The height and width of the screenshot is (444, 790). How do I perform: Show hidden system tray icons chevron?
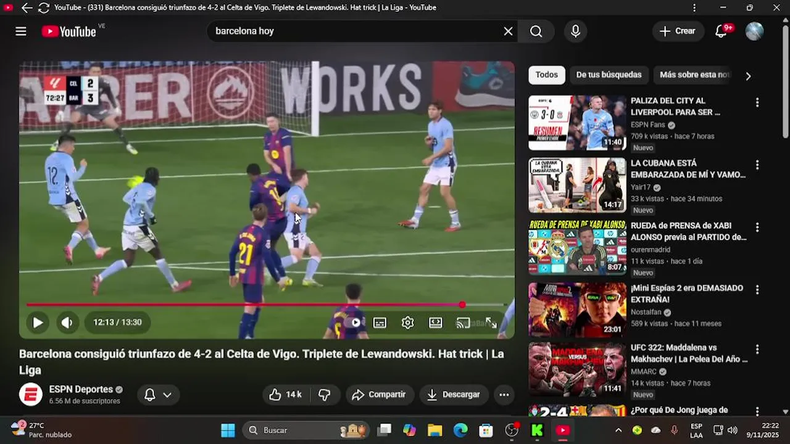pyautogui.click(x=618, y=430)
